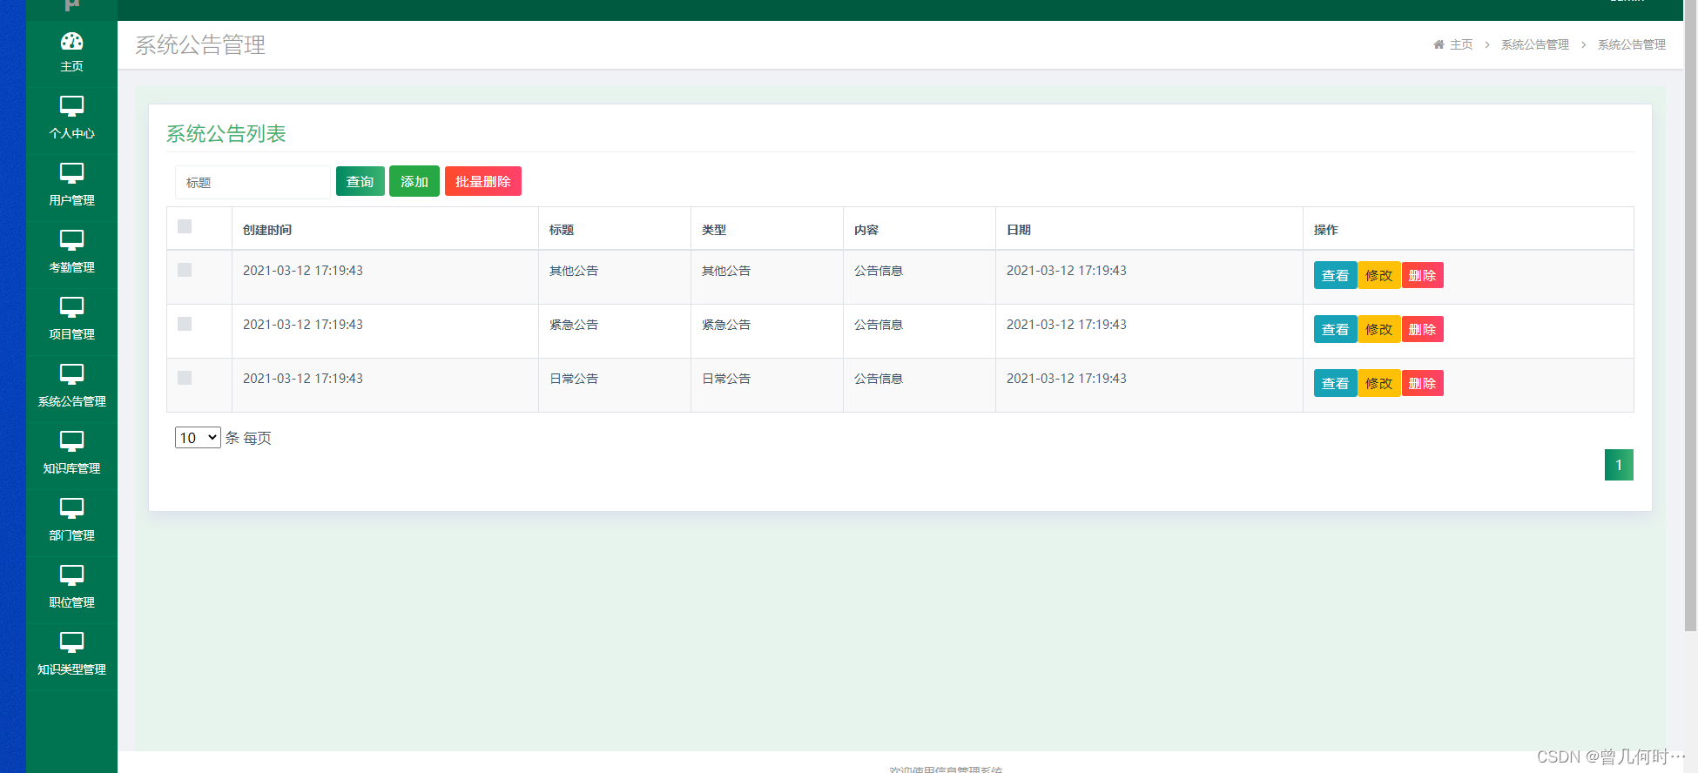Click 批量删除 batch delete button
Viewport: 1698px width, 773px height.
[x=483, y=181]
